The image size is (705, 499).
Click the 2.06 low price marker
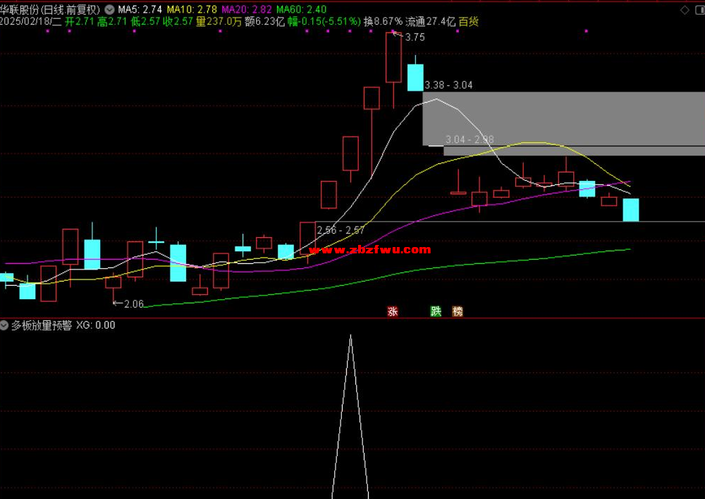click(x=133, y=304)
